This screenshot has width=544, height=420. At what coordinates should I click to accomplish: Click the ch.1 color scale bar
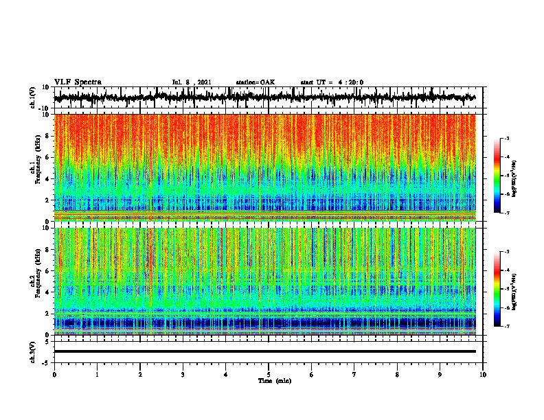[497, 176]
